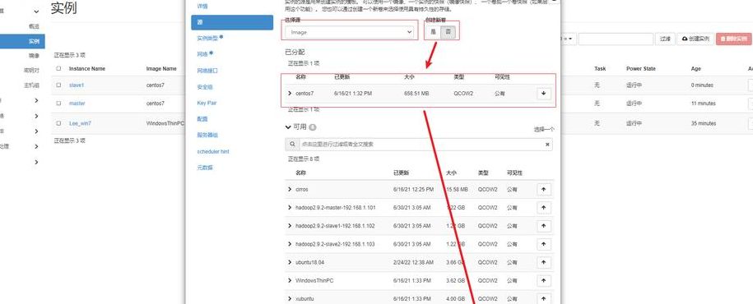753x304 pixels.
Task: Click the 创建实例 launch instance button
Action: 695,39
